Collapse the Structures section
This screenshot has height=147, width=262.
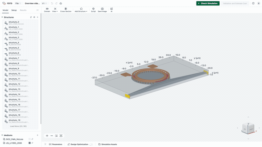tap(2, 17)
